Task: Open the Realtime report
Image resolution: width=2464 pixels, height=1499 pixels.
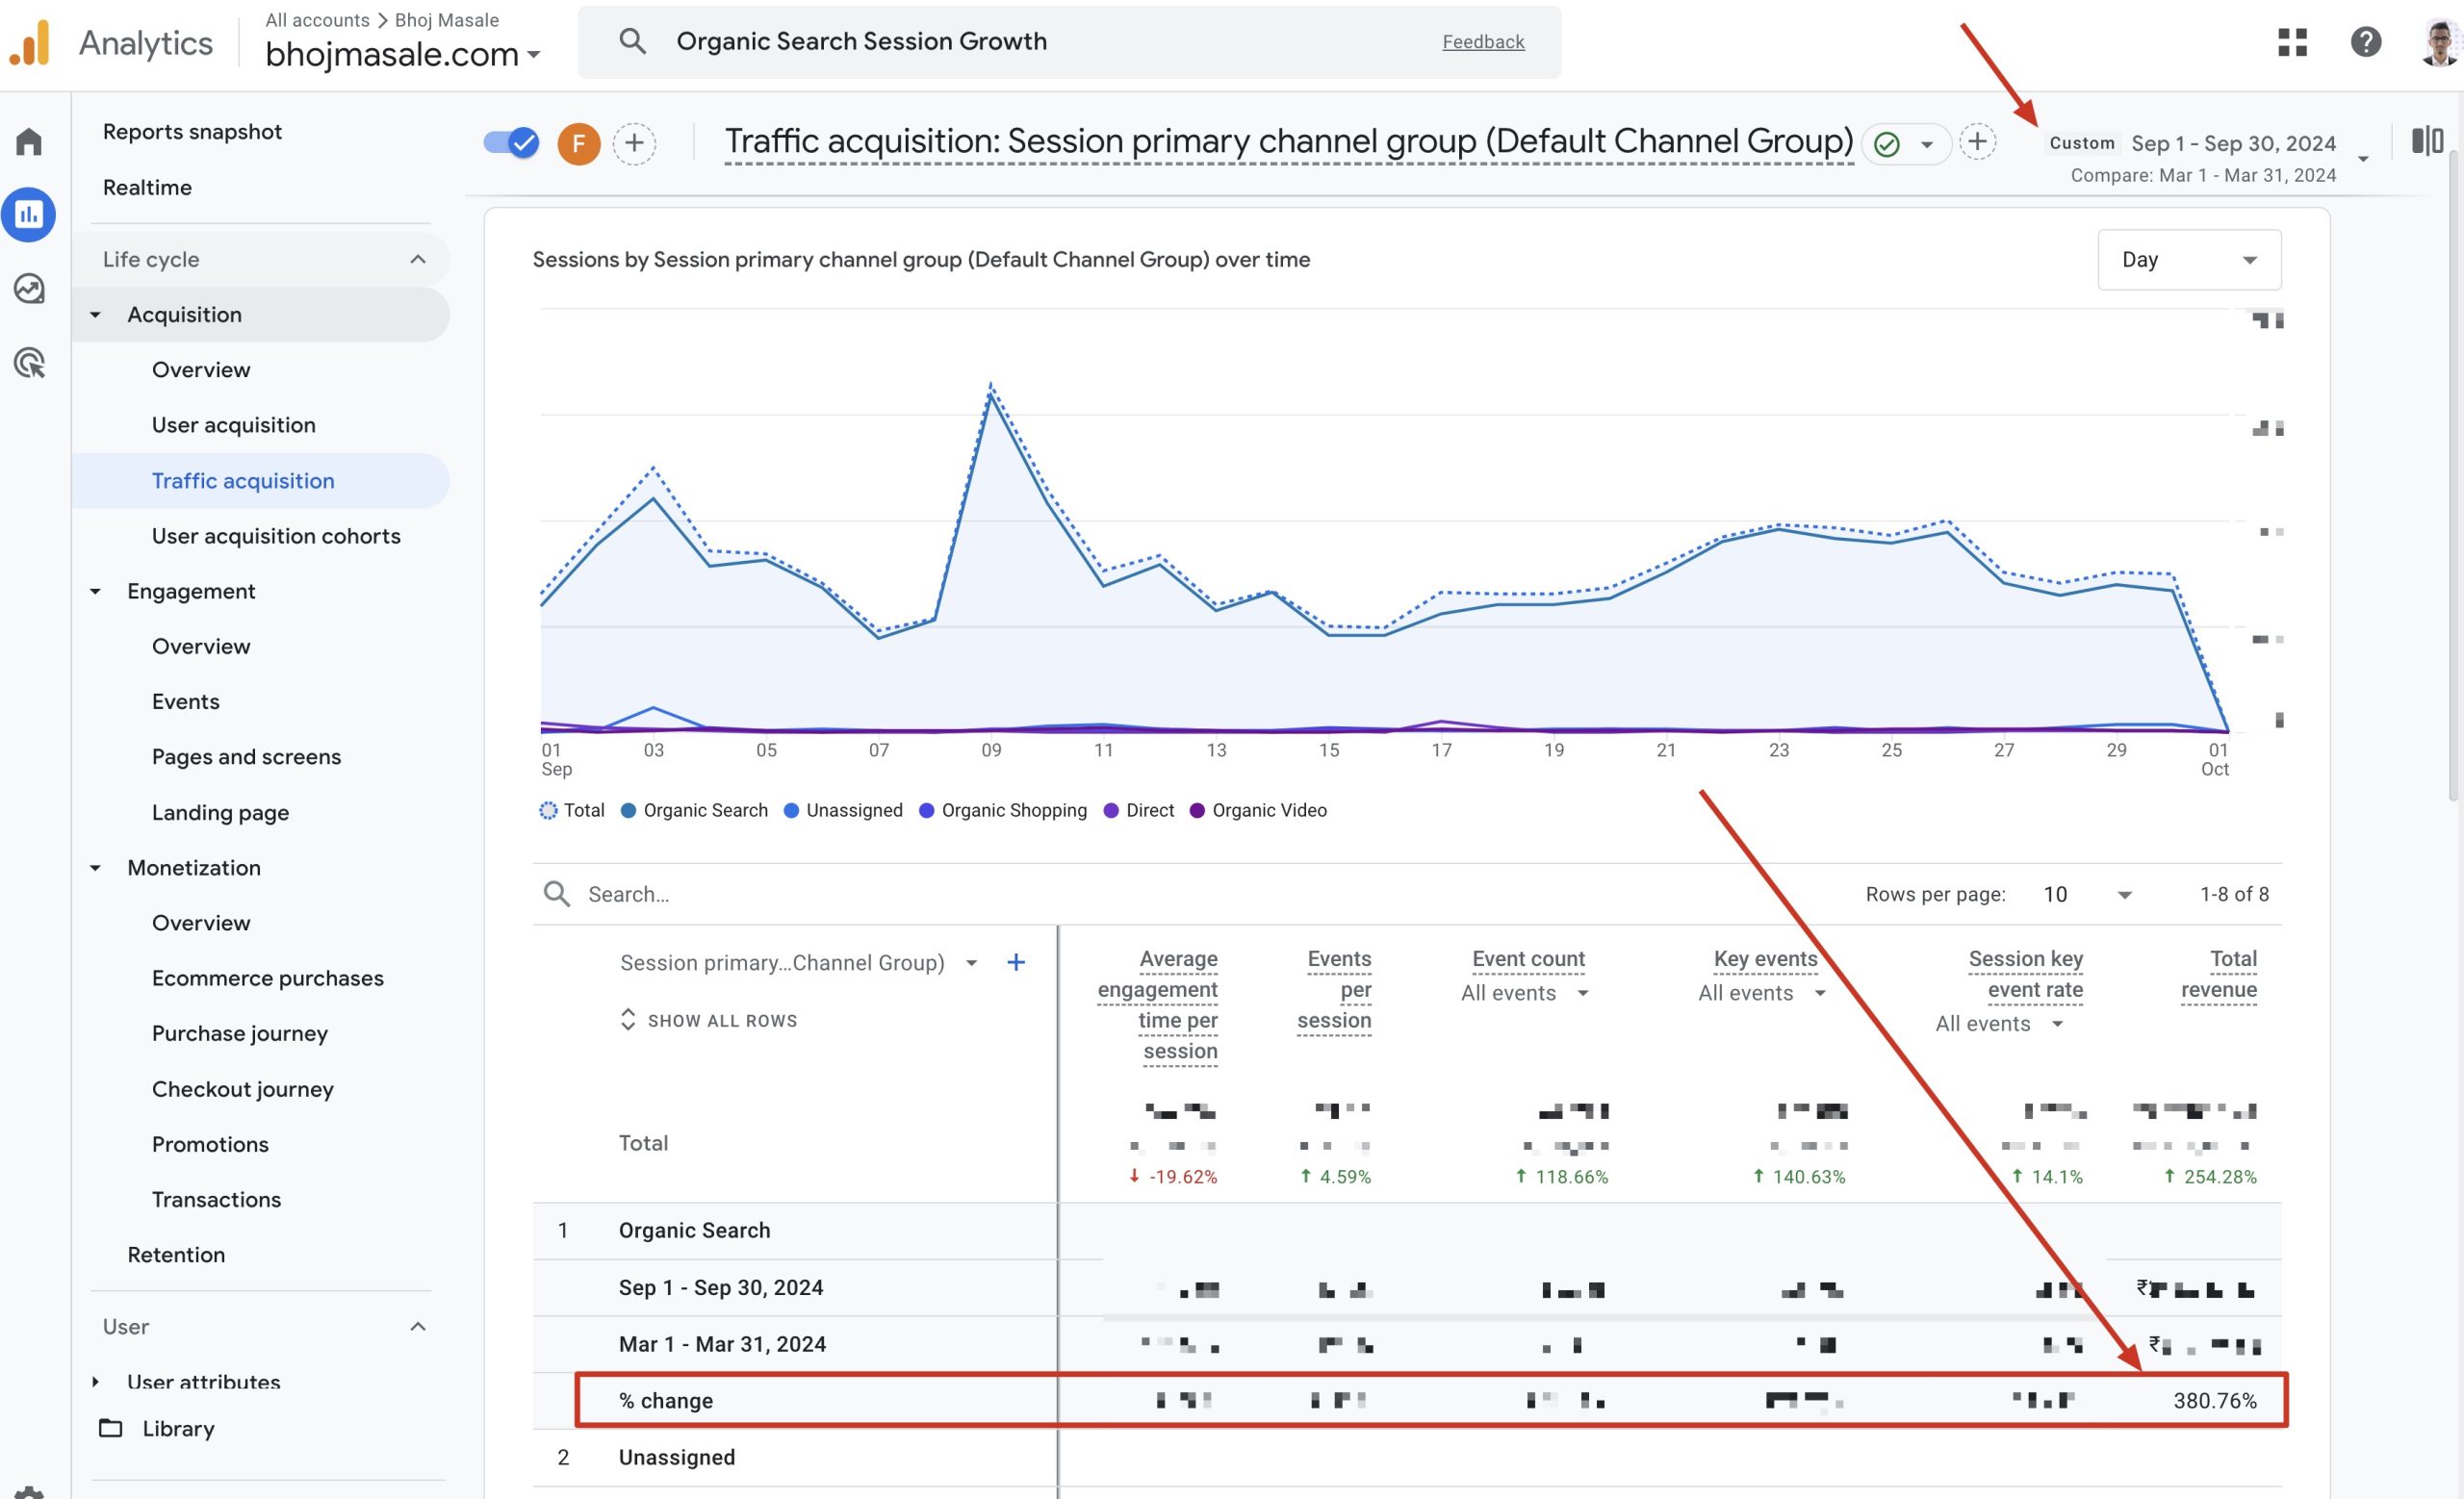Action: click(x=147, y=187)
